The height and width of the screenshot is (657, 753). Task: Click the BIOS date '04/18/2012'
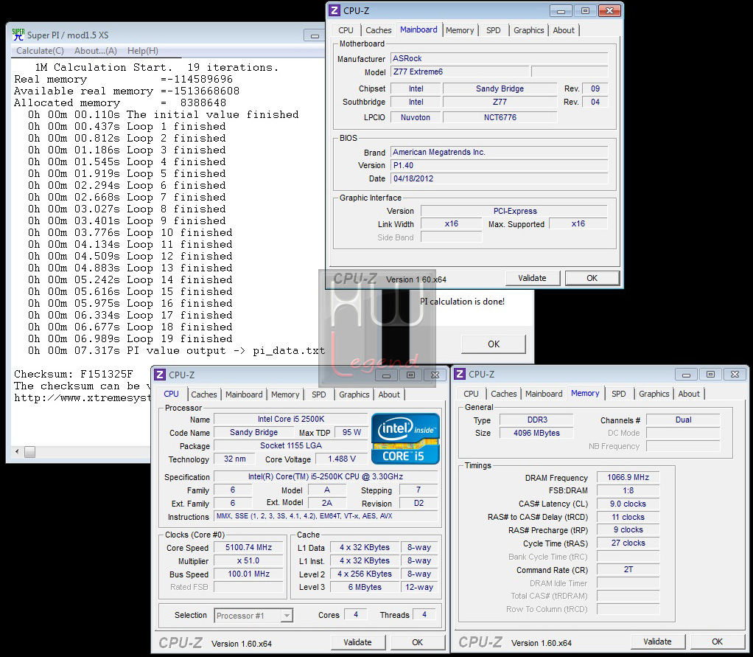(500, 178)
